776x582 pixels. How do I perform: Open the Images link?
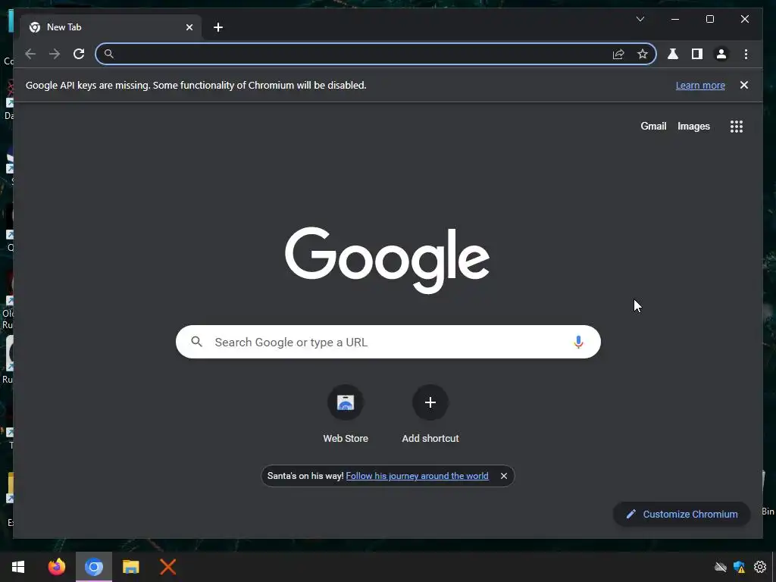[x=693, y=127]
